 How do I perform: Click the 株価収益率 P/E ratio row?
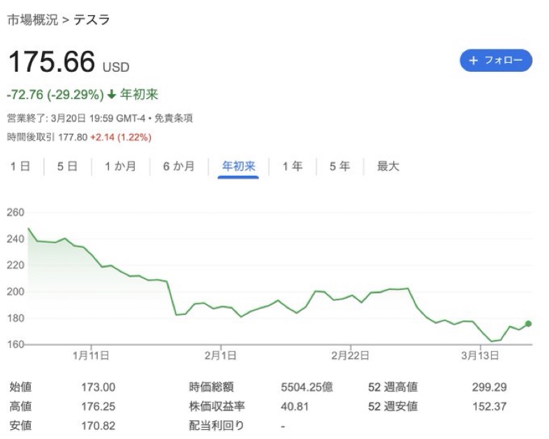tap(217, 406)
